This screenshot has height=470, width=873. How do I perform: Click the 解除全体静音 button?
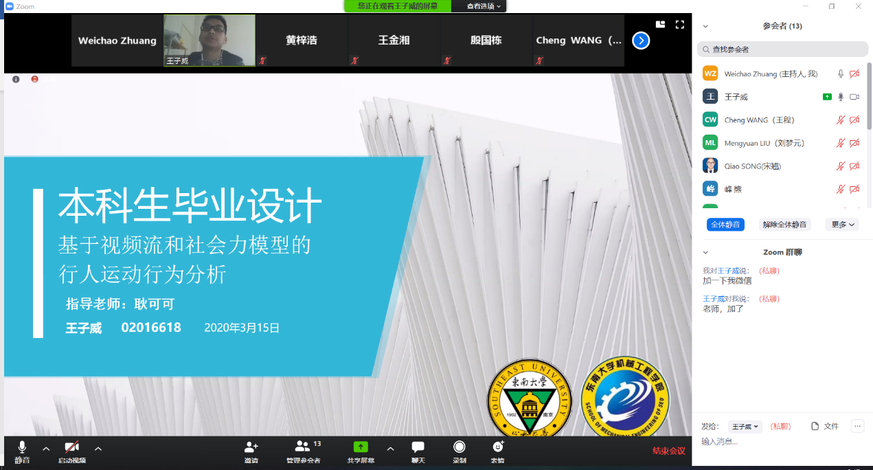pos(784,225)
